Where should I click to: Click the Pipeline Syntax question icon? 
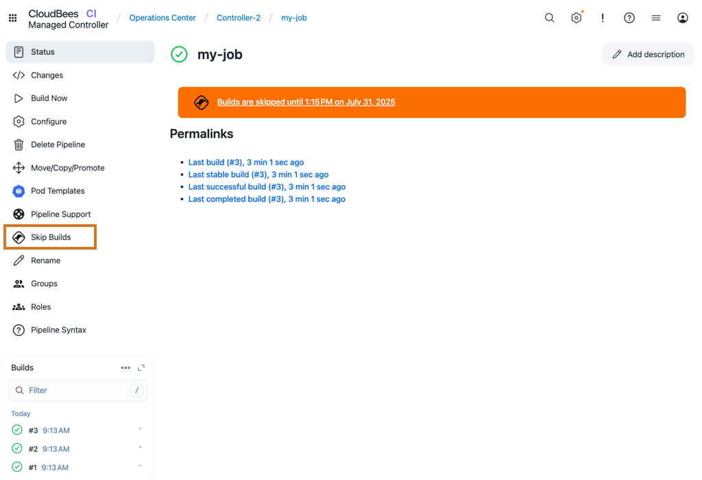point(19,330)
